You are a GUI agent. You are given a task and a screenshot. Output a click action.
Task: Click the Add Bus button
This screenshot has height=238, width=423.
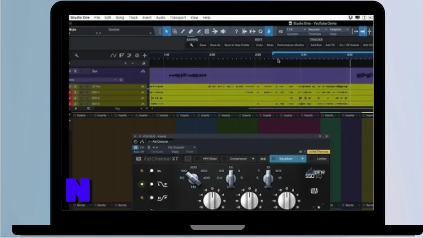coord(316,45)
